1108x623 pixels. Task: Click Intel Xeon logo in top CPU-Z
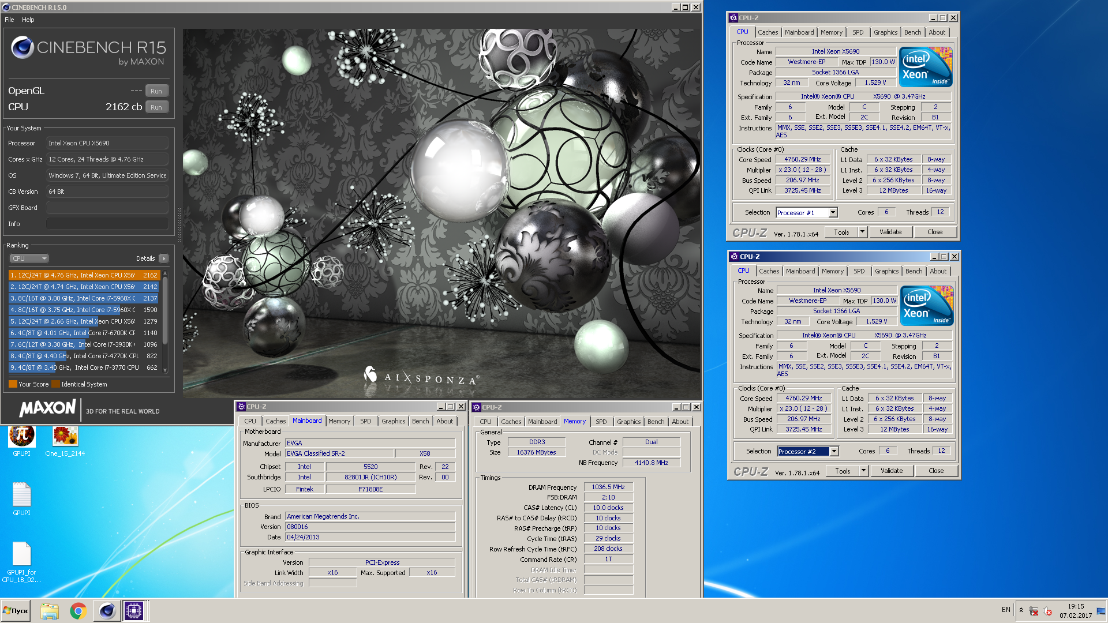926,67
